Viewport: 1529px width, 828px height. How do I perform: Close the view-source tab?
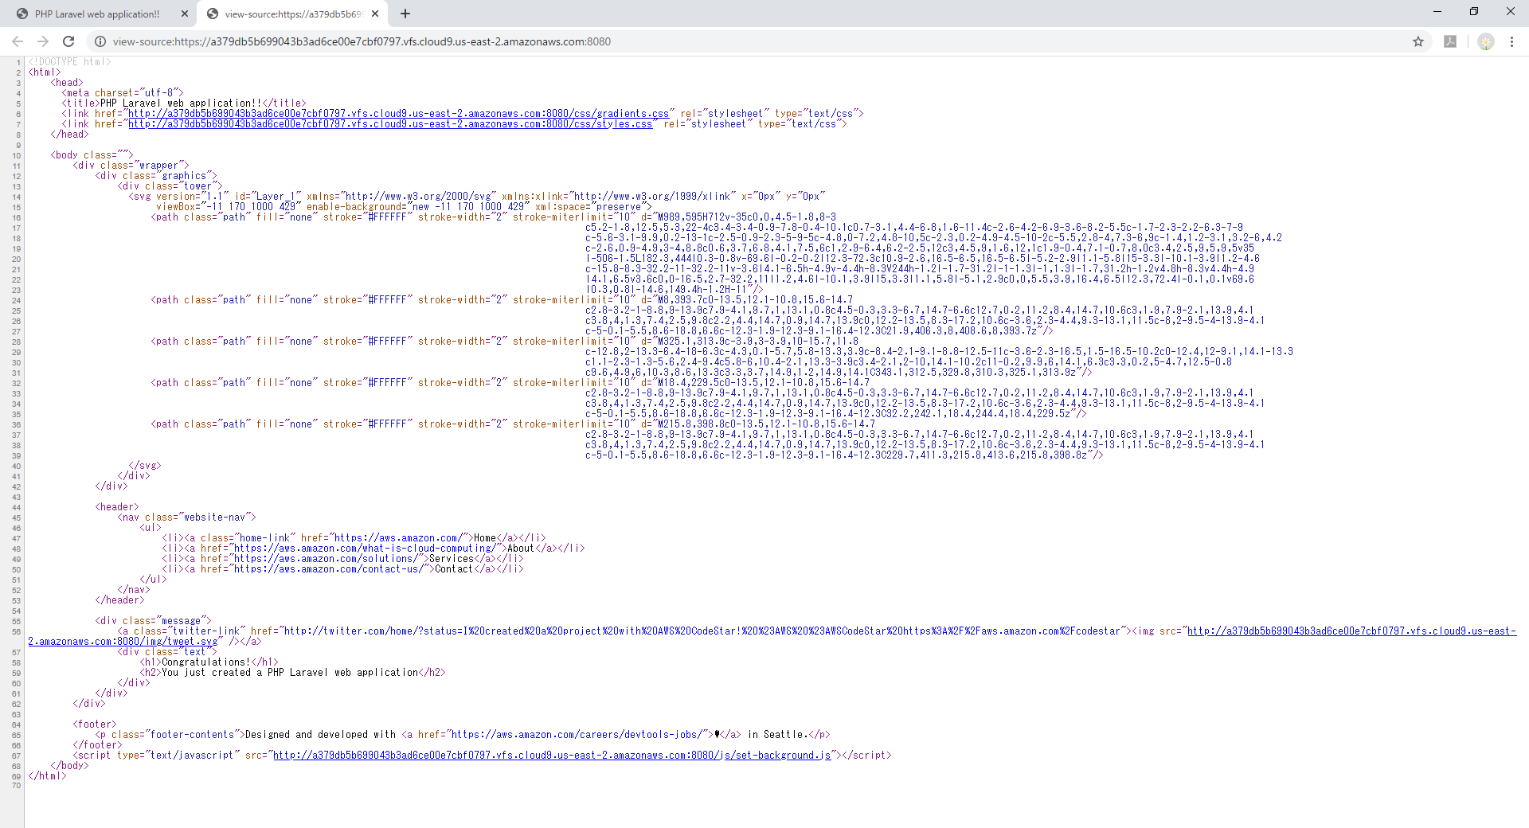[375, 14]
